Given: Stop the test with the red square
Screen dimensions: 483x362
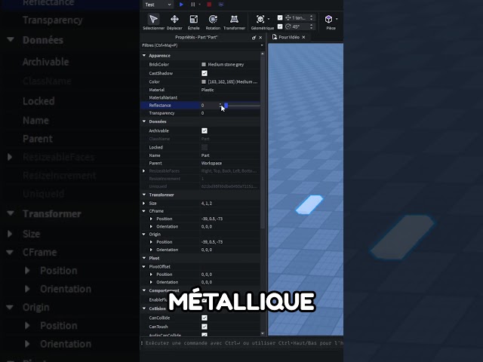Looking at the screenshot, I should pyautogui.click(x=209, y=5).
